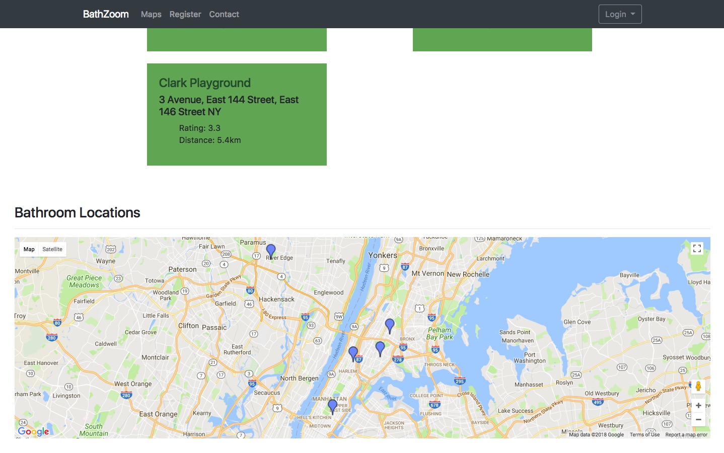Click the Oyster Bay map label

click(x=651, y=319)
